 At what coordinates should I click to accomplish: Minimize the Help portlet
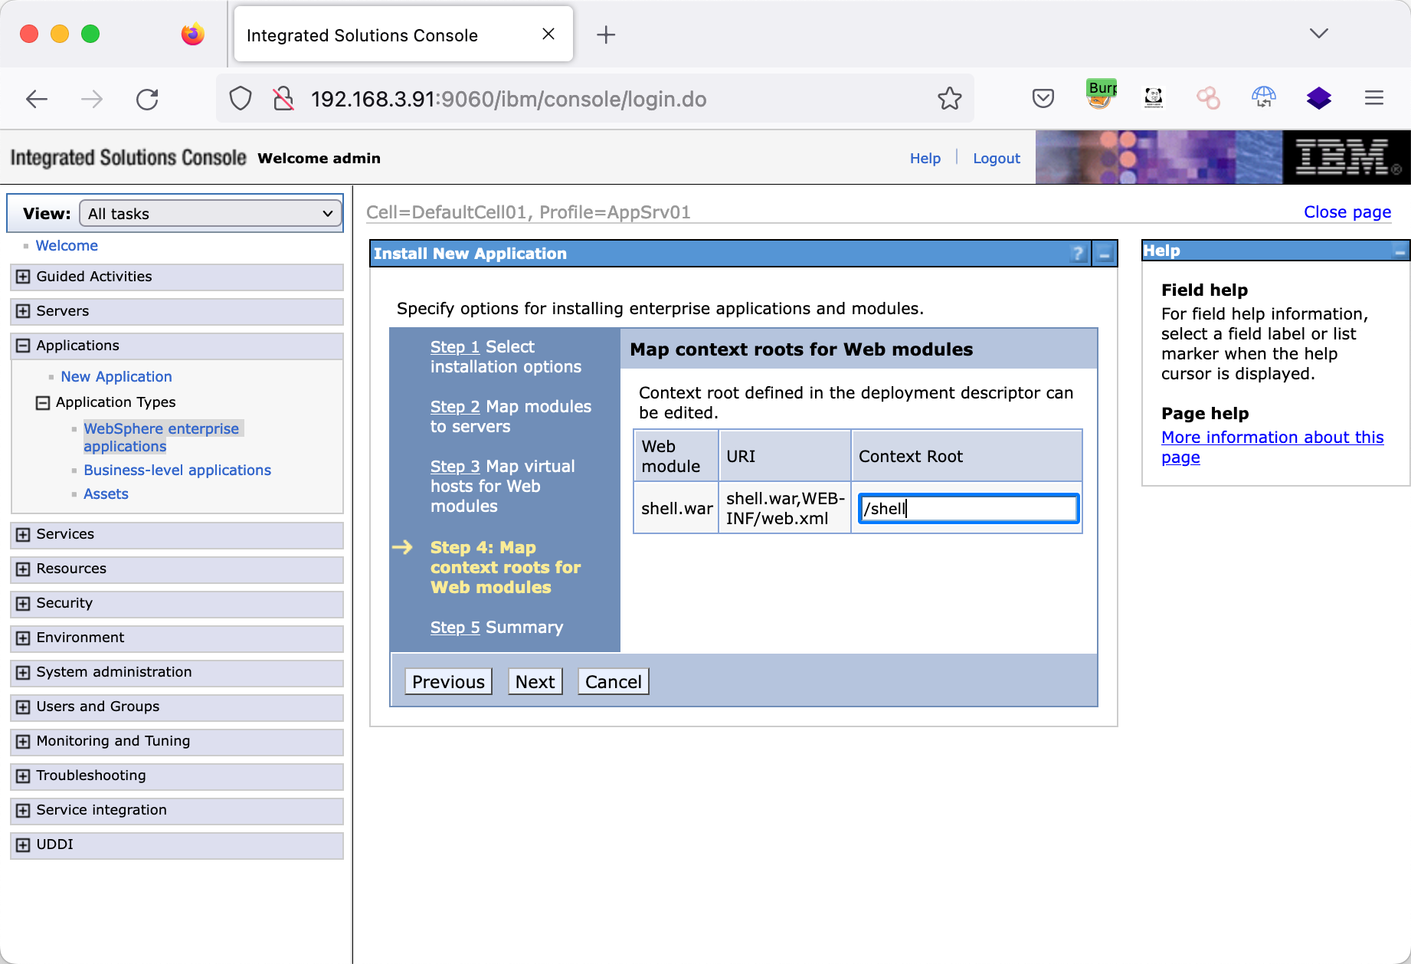(1400, 251)
